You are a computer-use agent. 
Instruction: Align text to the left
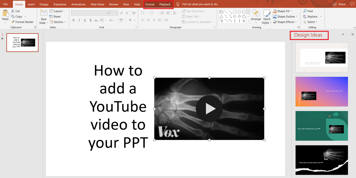[x=143, y=20]
